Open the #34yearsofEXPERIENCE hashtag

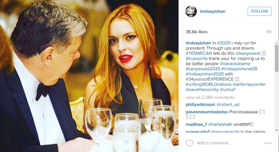click(x=210, y=79)
